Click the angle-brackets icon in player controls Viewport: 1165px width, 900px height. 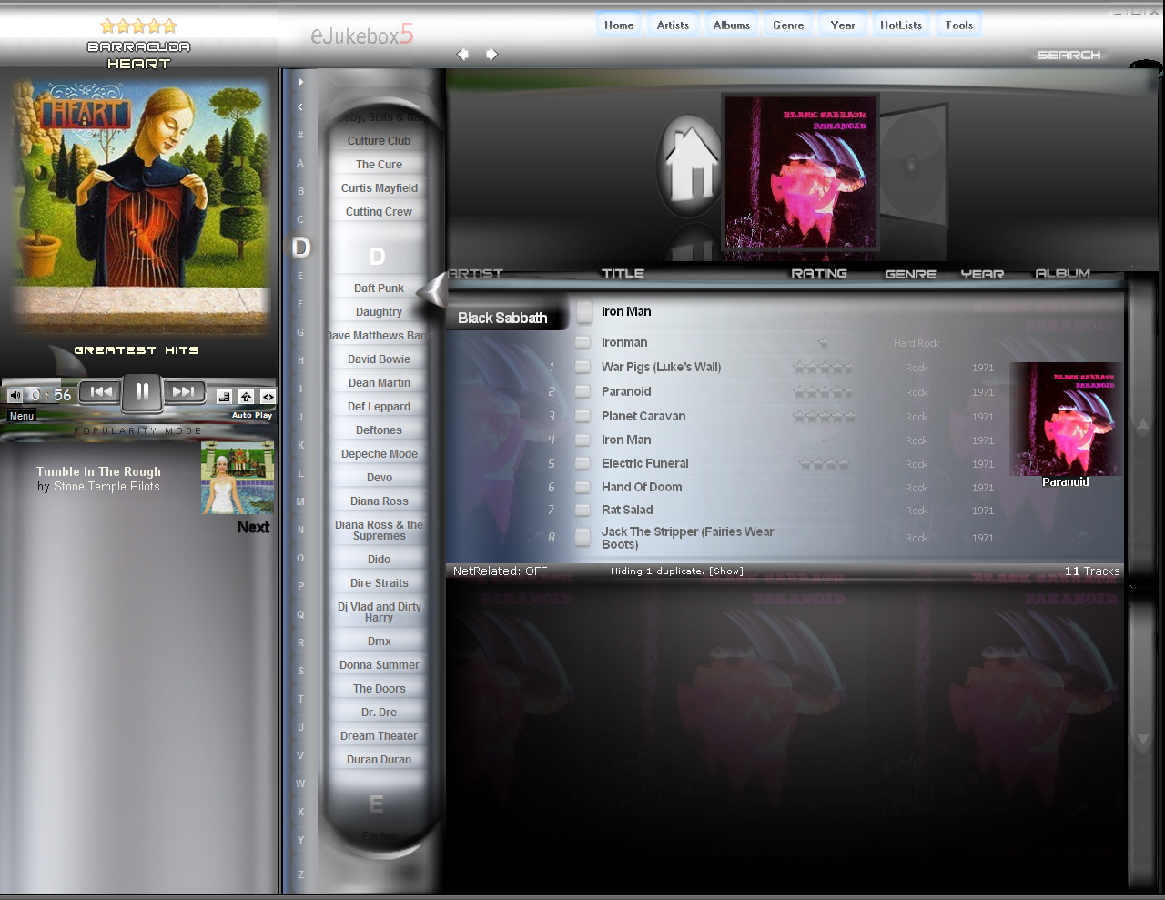[x=268, y=397]
